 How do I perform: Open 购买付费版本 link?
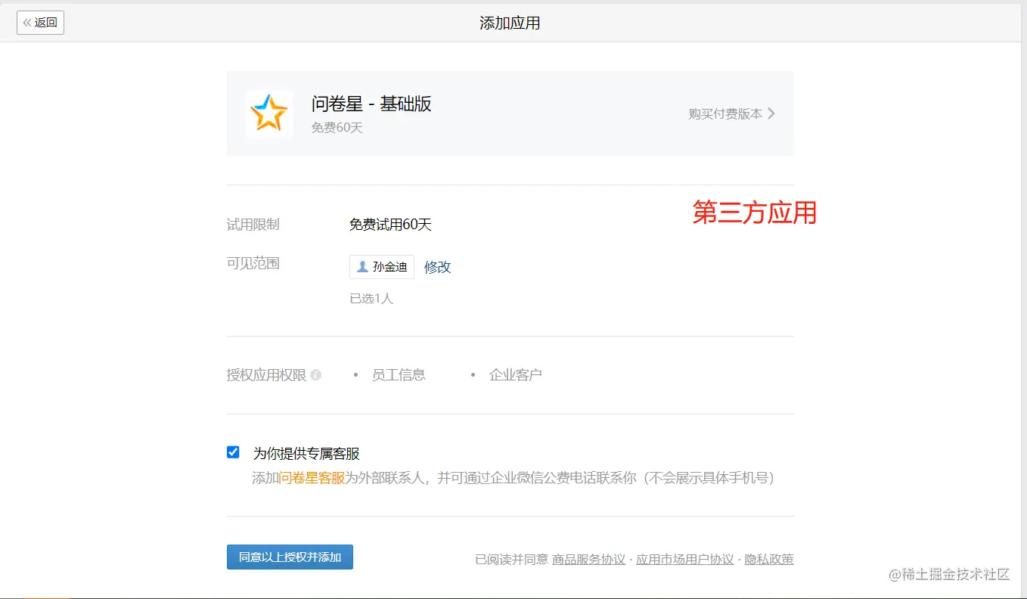[x=725, y=113]
